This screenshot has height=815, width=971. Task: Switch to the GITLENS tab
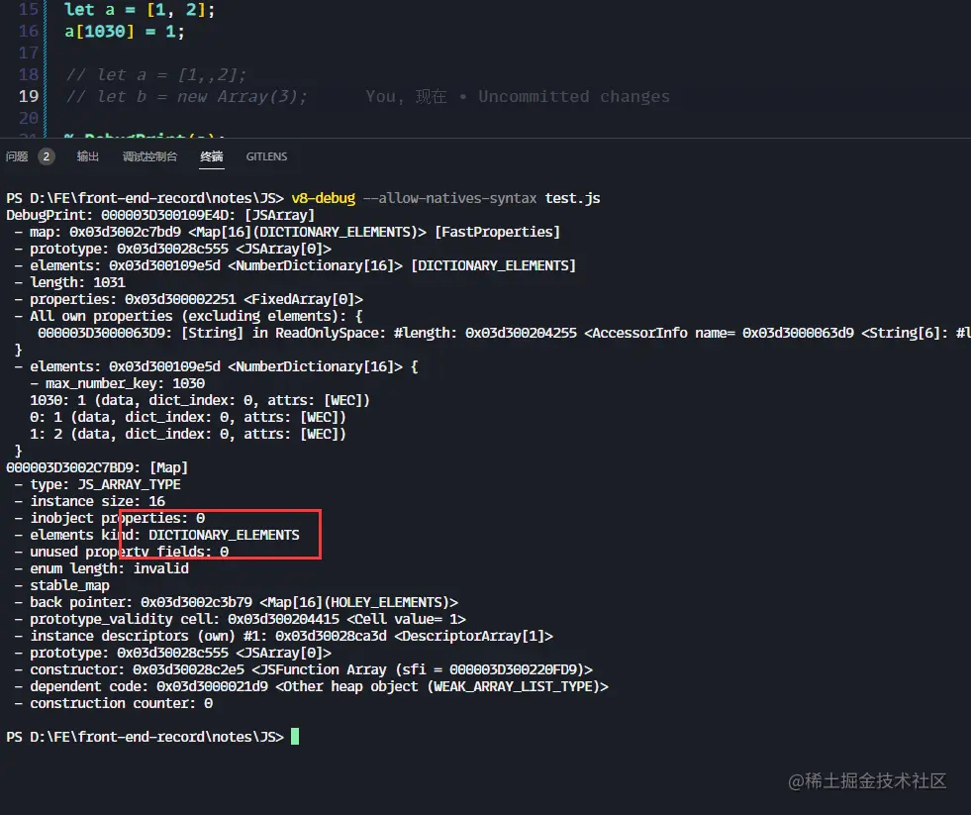click(266, 156)
